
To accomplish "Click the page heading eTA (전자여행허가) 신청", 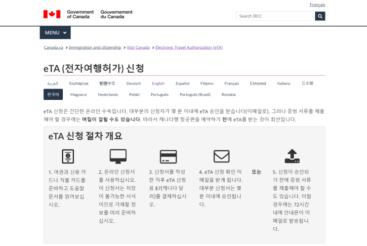I will (94, 68).
